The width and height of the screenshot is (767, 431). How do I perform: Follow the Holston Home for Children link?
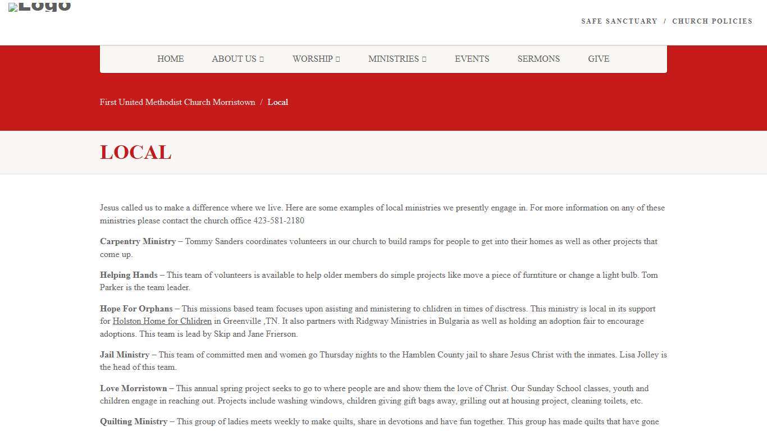pyautogui.click(x=162, y=322)
